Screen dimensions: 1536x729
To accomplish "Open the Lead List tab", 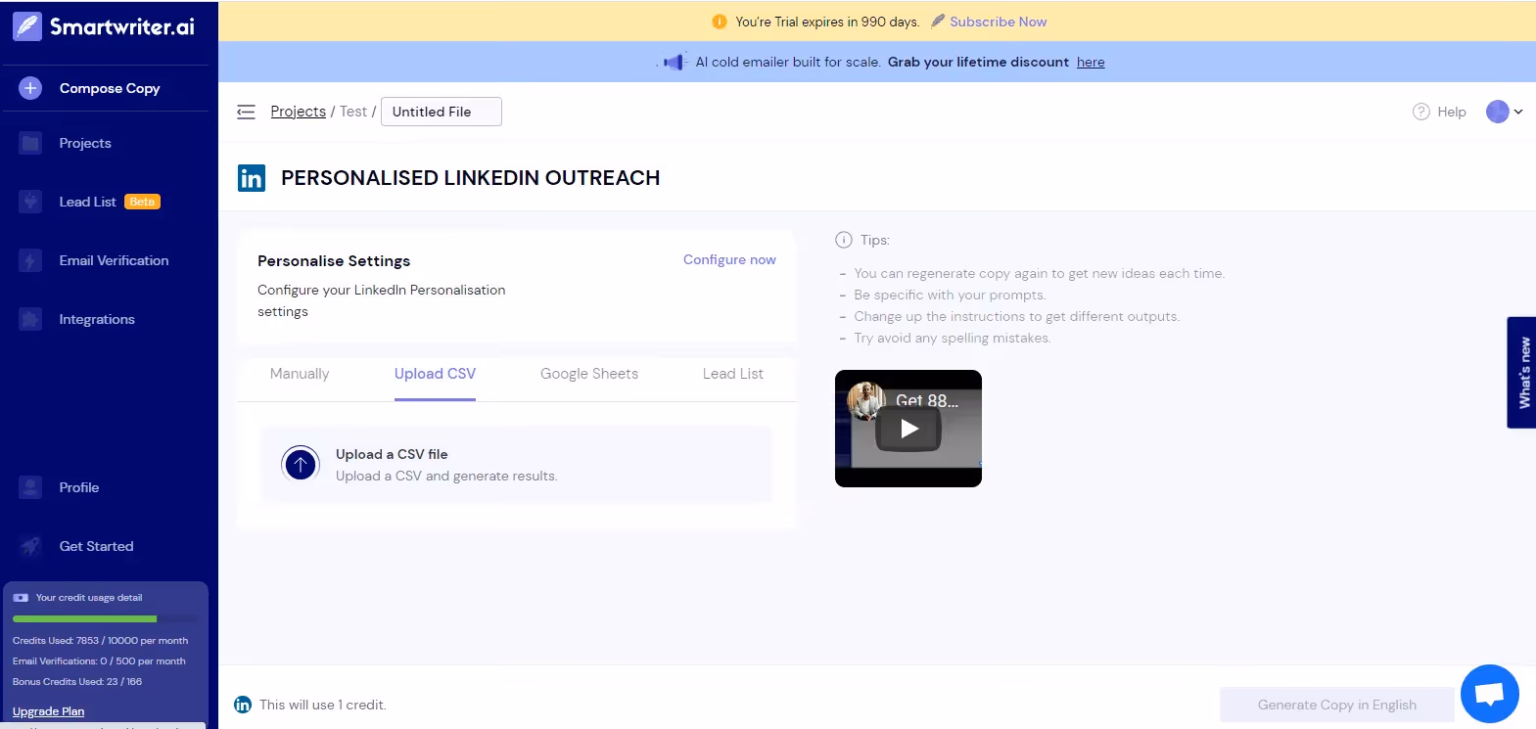I will click(x=733, y=374).
